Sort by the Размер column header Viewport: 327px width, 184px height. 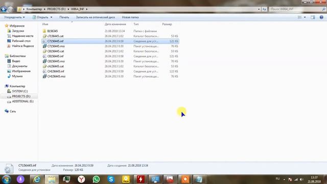point(167,24)
